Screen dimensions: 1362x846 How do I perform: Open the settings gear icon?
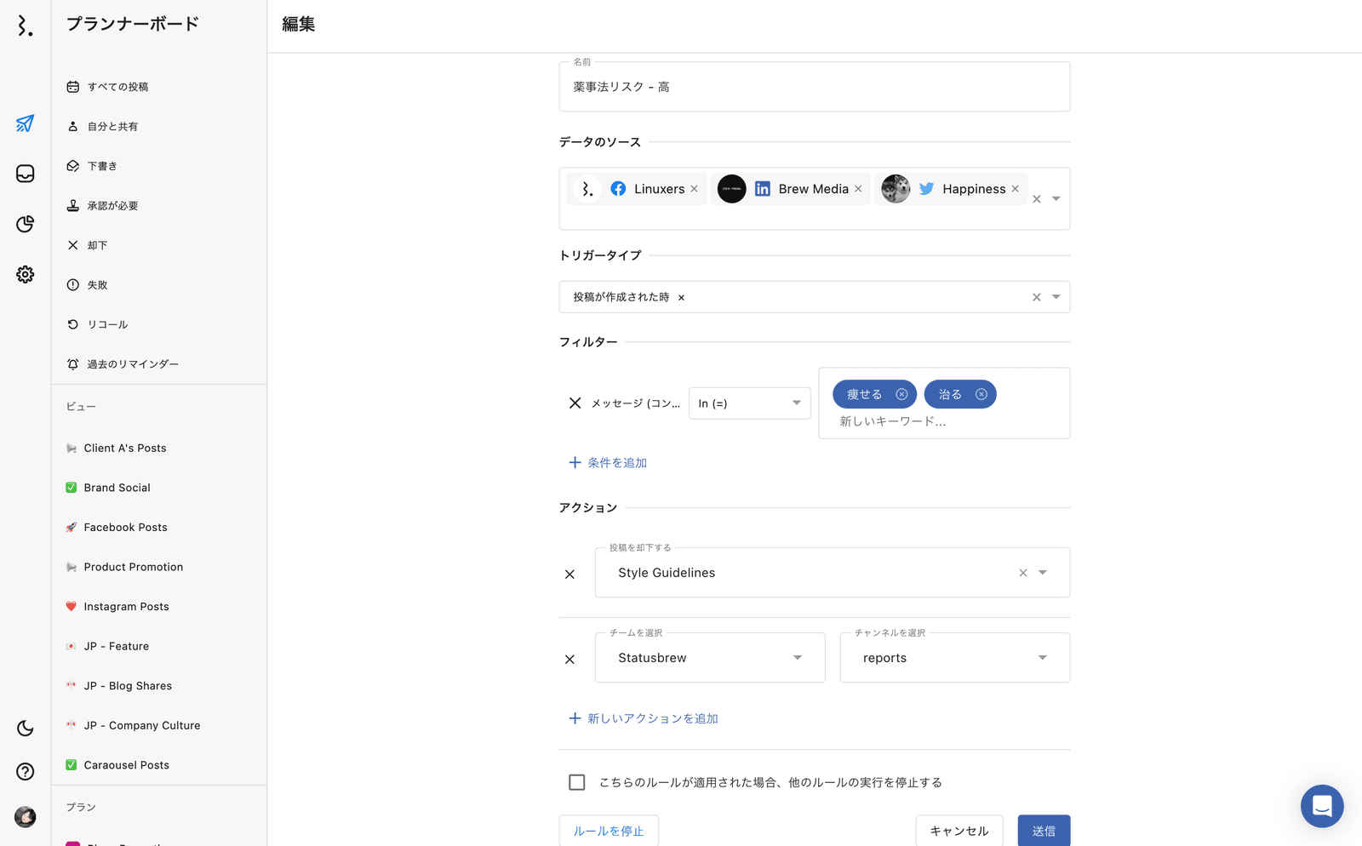pos(25,274)
